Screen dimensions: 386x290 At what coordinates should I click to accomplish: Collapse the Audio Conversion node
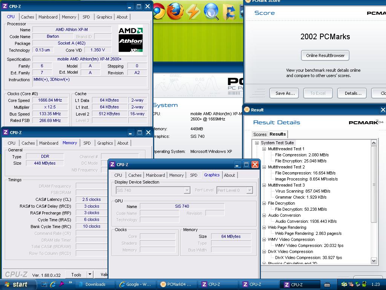coord(264,215)
